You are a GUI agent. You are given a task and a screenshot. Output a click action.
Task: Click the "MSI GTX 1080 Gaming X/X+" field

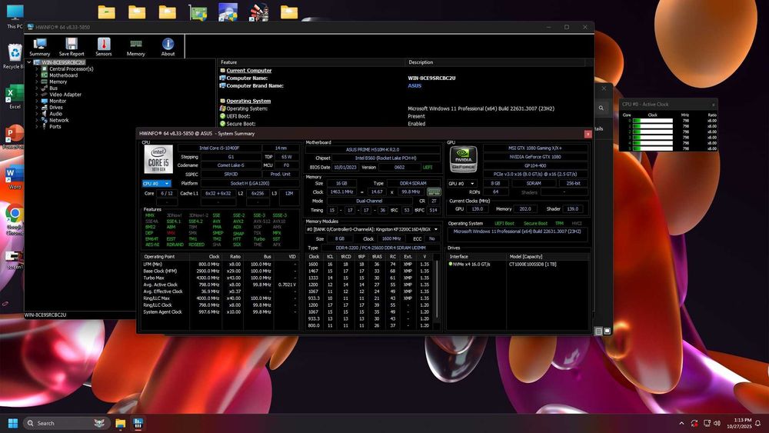[x=535, y=148]
